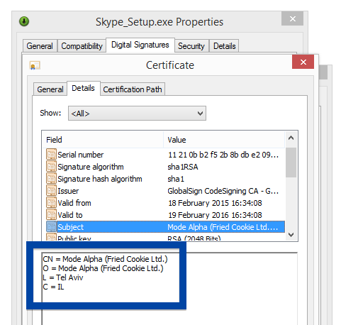Select the Signature hash algorithm row label
The width and height of the screenshot is (341, 325).
(100, 179)
